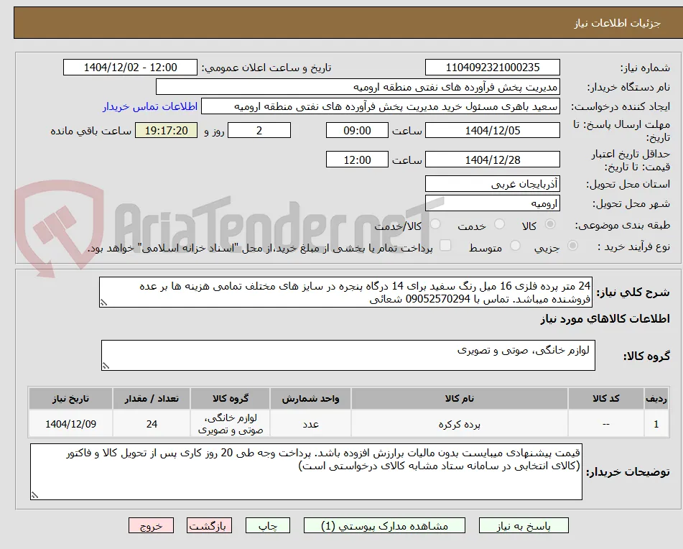Click resize handle of گروه کالا textarea
This screenshot has width=683, height=549.
tap(106, 366)
